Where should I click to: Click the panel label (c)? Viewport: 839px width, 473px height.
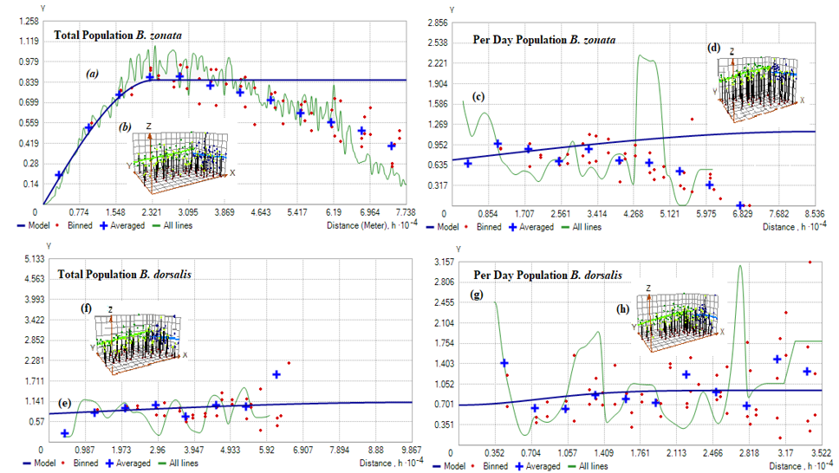coord(478,97)
